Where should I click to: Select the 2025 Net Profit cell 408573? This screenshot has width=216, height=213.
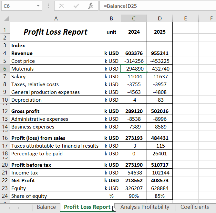point(159,181)
